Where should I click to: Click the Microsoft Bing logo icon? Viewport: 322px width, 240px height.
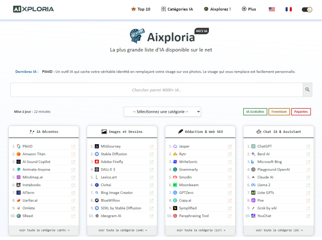click(253, 162)
